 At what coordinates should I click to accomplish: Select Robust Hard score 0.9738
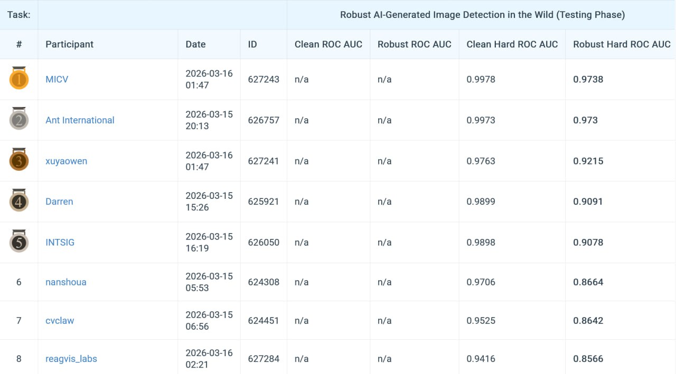pos(588,79)
